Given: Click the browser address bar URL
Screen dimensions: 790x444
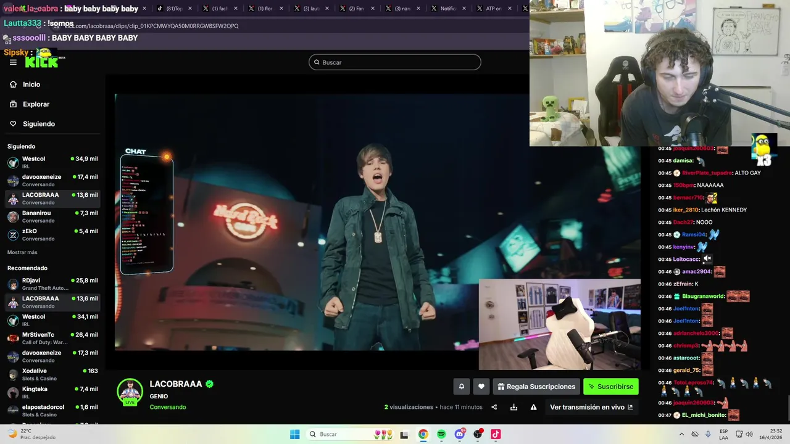Looking at the screenshot, I should point(151,26).
